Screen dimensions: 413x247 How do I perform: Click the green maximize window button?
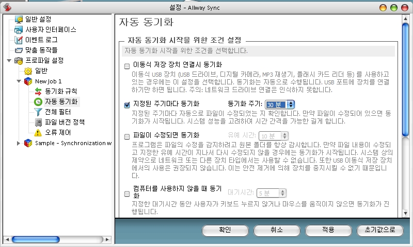pyautogui.click(x=394, y=8)
